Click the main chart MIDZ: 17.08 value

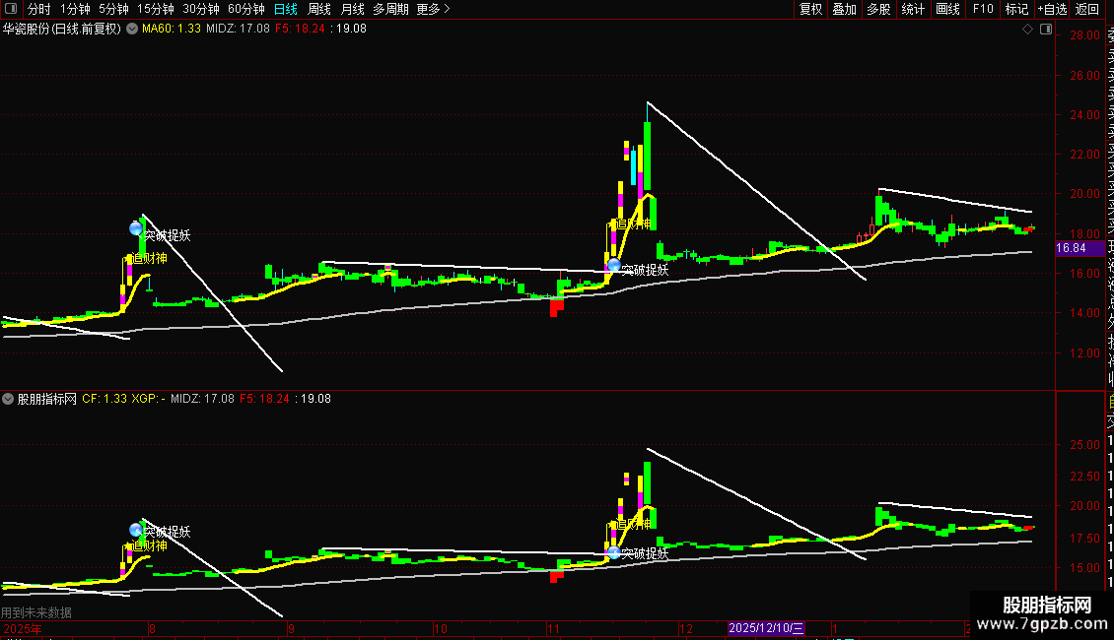[x=238, y=30]
